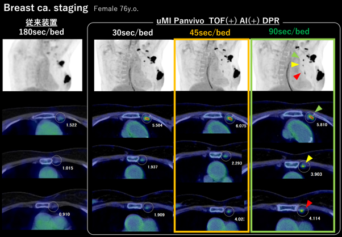This screenshot has height=237, width=342.
Task: Click the Breast ca. staging title
Action: click(46, 8)
